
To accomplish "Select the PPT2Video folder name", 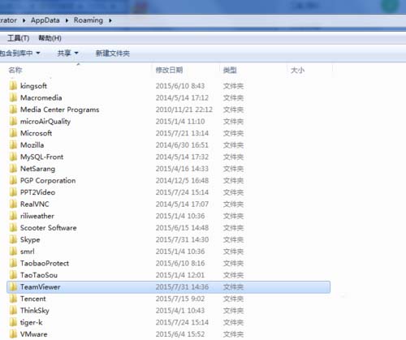I will 37,192.
